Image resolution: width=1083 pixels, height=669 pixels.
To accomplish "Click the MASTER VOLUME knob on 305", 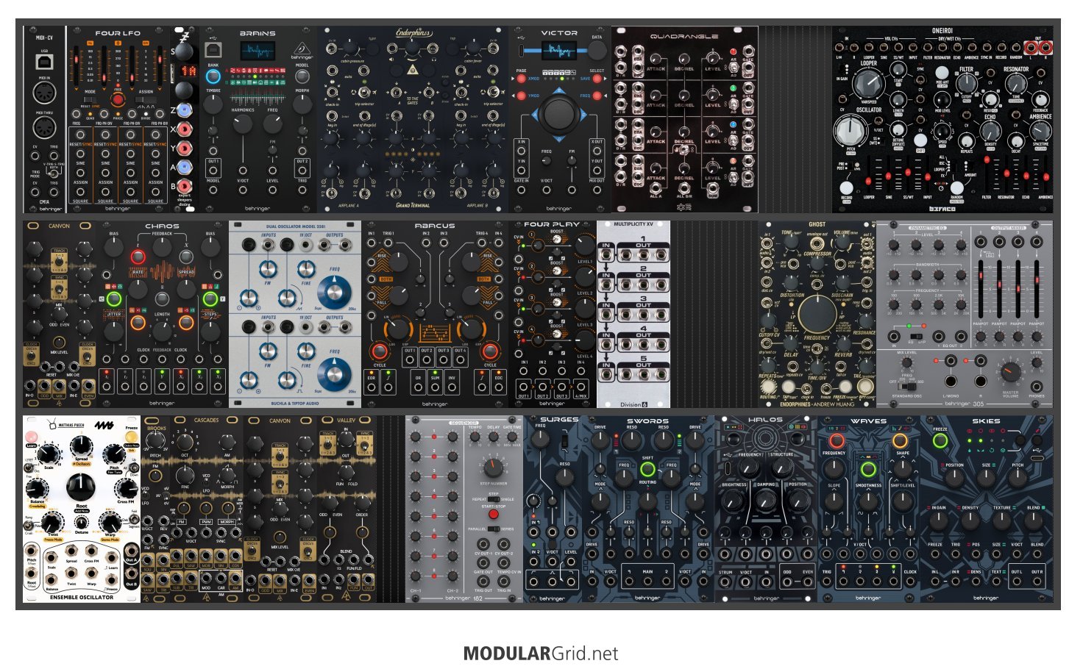I will (1011, 371).
